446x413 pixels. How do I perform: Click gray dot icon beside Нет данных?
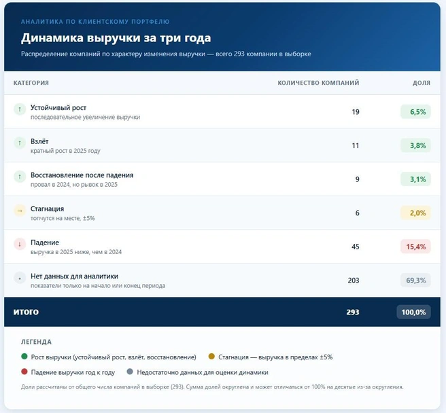[x=20, y=278]
